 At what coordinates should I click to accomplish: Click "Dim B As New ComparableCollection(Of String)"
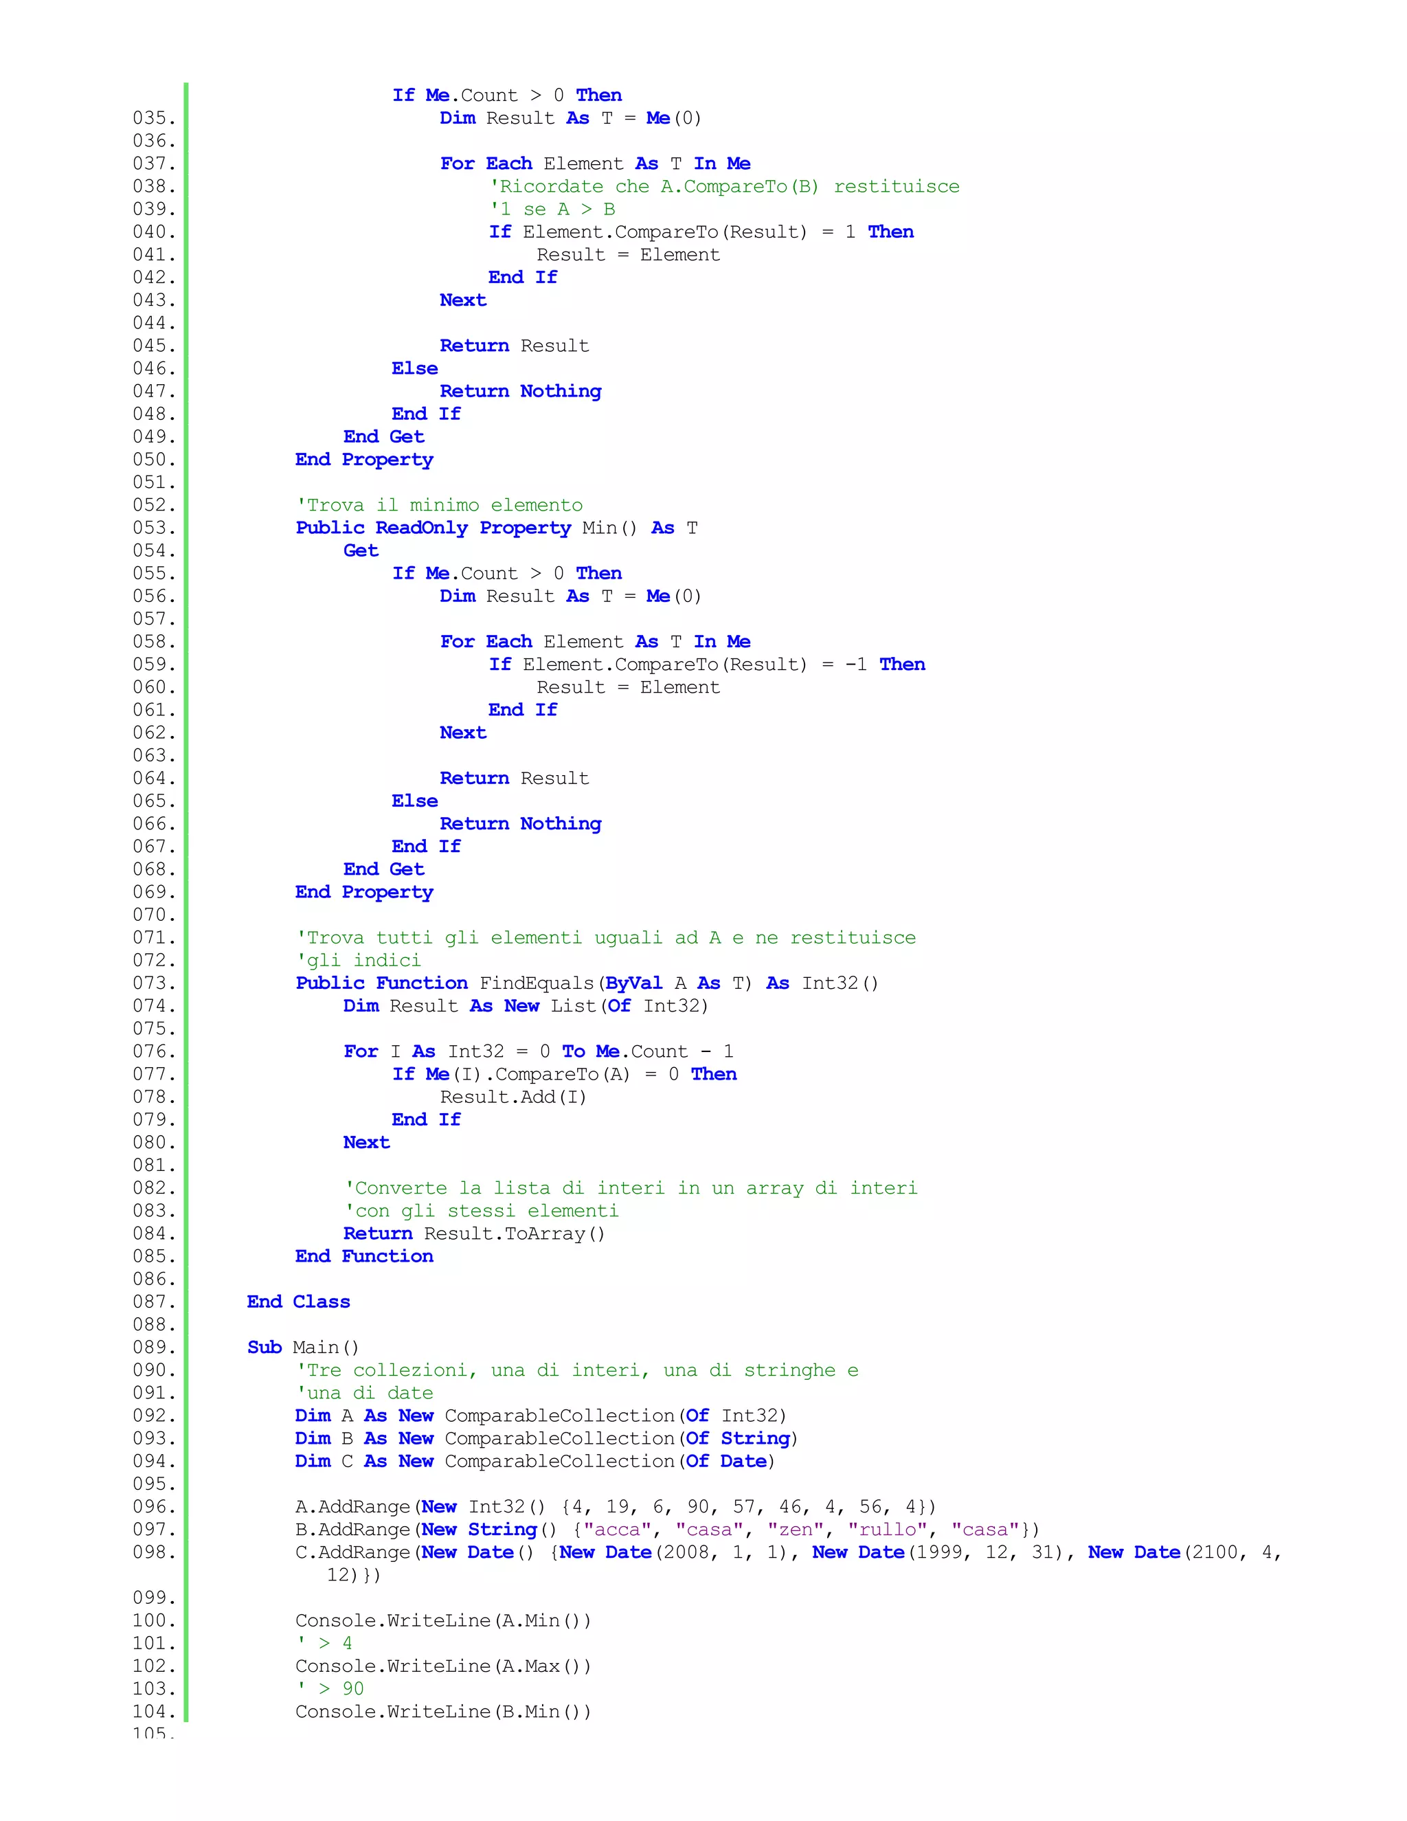coord(547,1439)
